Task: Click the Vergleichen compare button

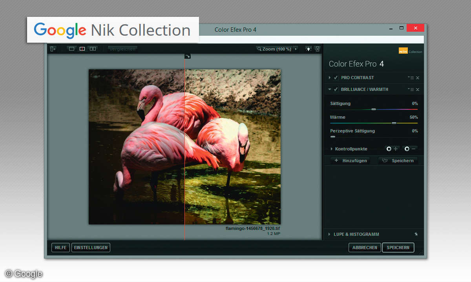Action: pos(122,49)
